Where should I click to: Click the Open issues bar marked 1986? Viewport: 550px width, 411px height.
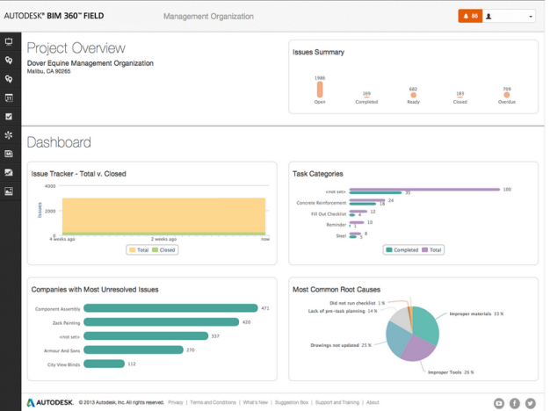pyautogui.click(x=320, y=90)
